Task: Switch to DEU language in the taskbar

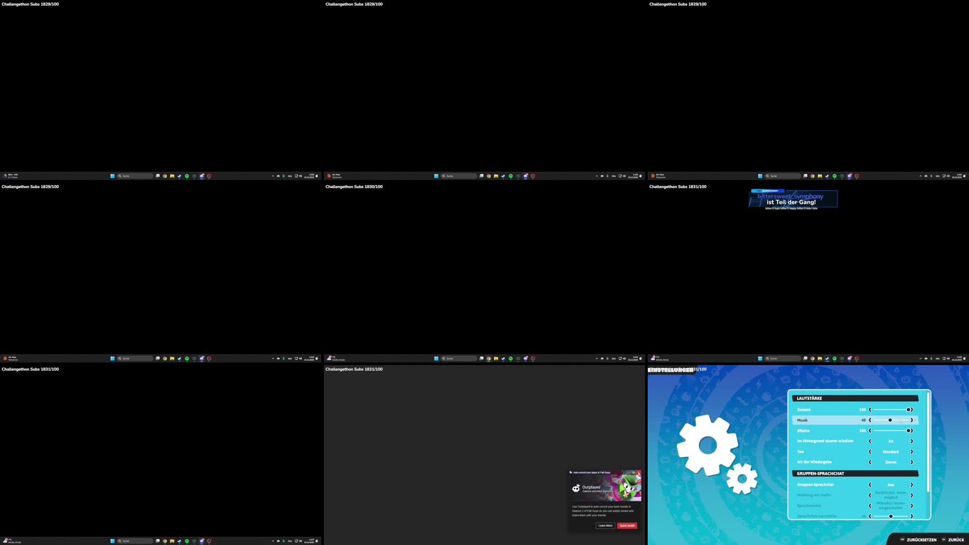Action: tap(289, 540)
